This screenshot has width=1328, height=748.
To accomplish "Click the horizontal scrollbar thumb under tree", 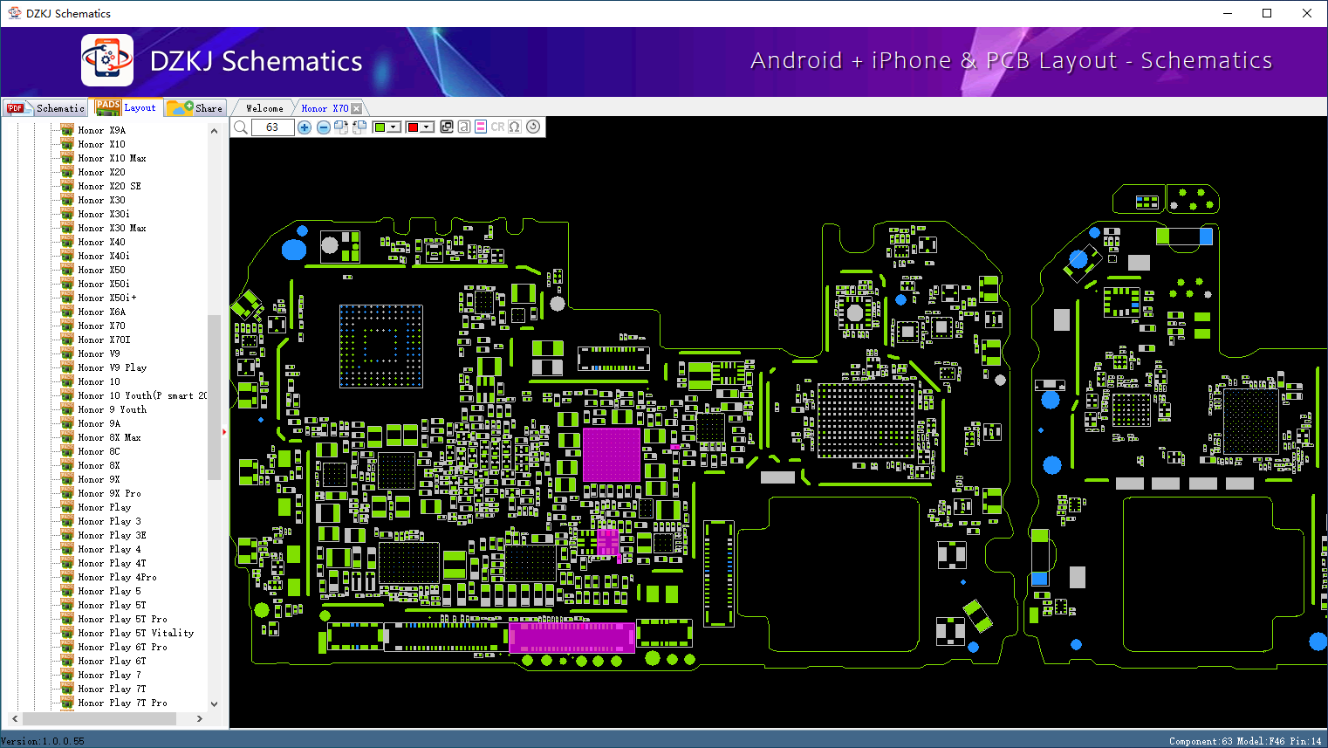I will [99, 718].
